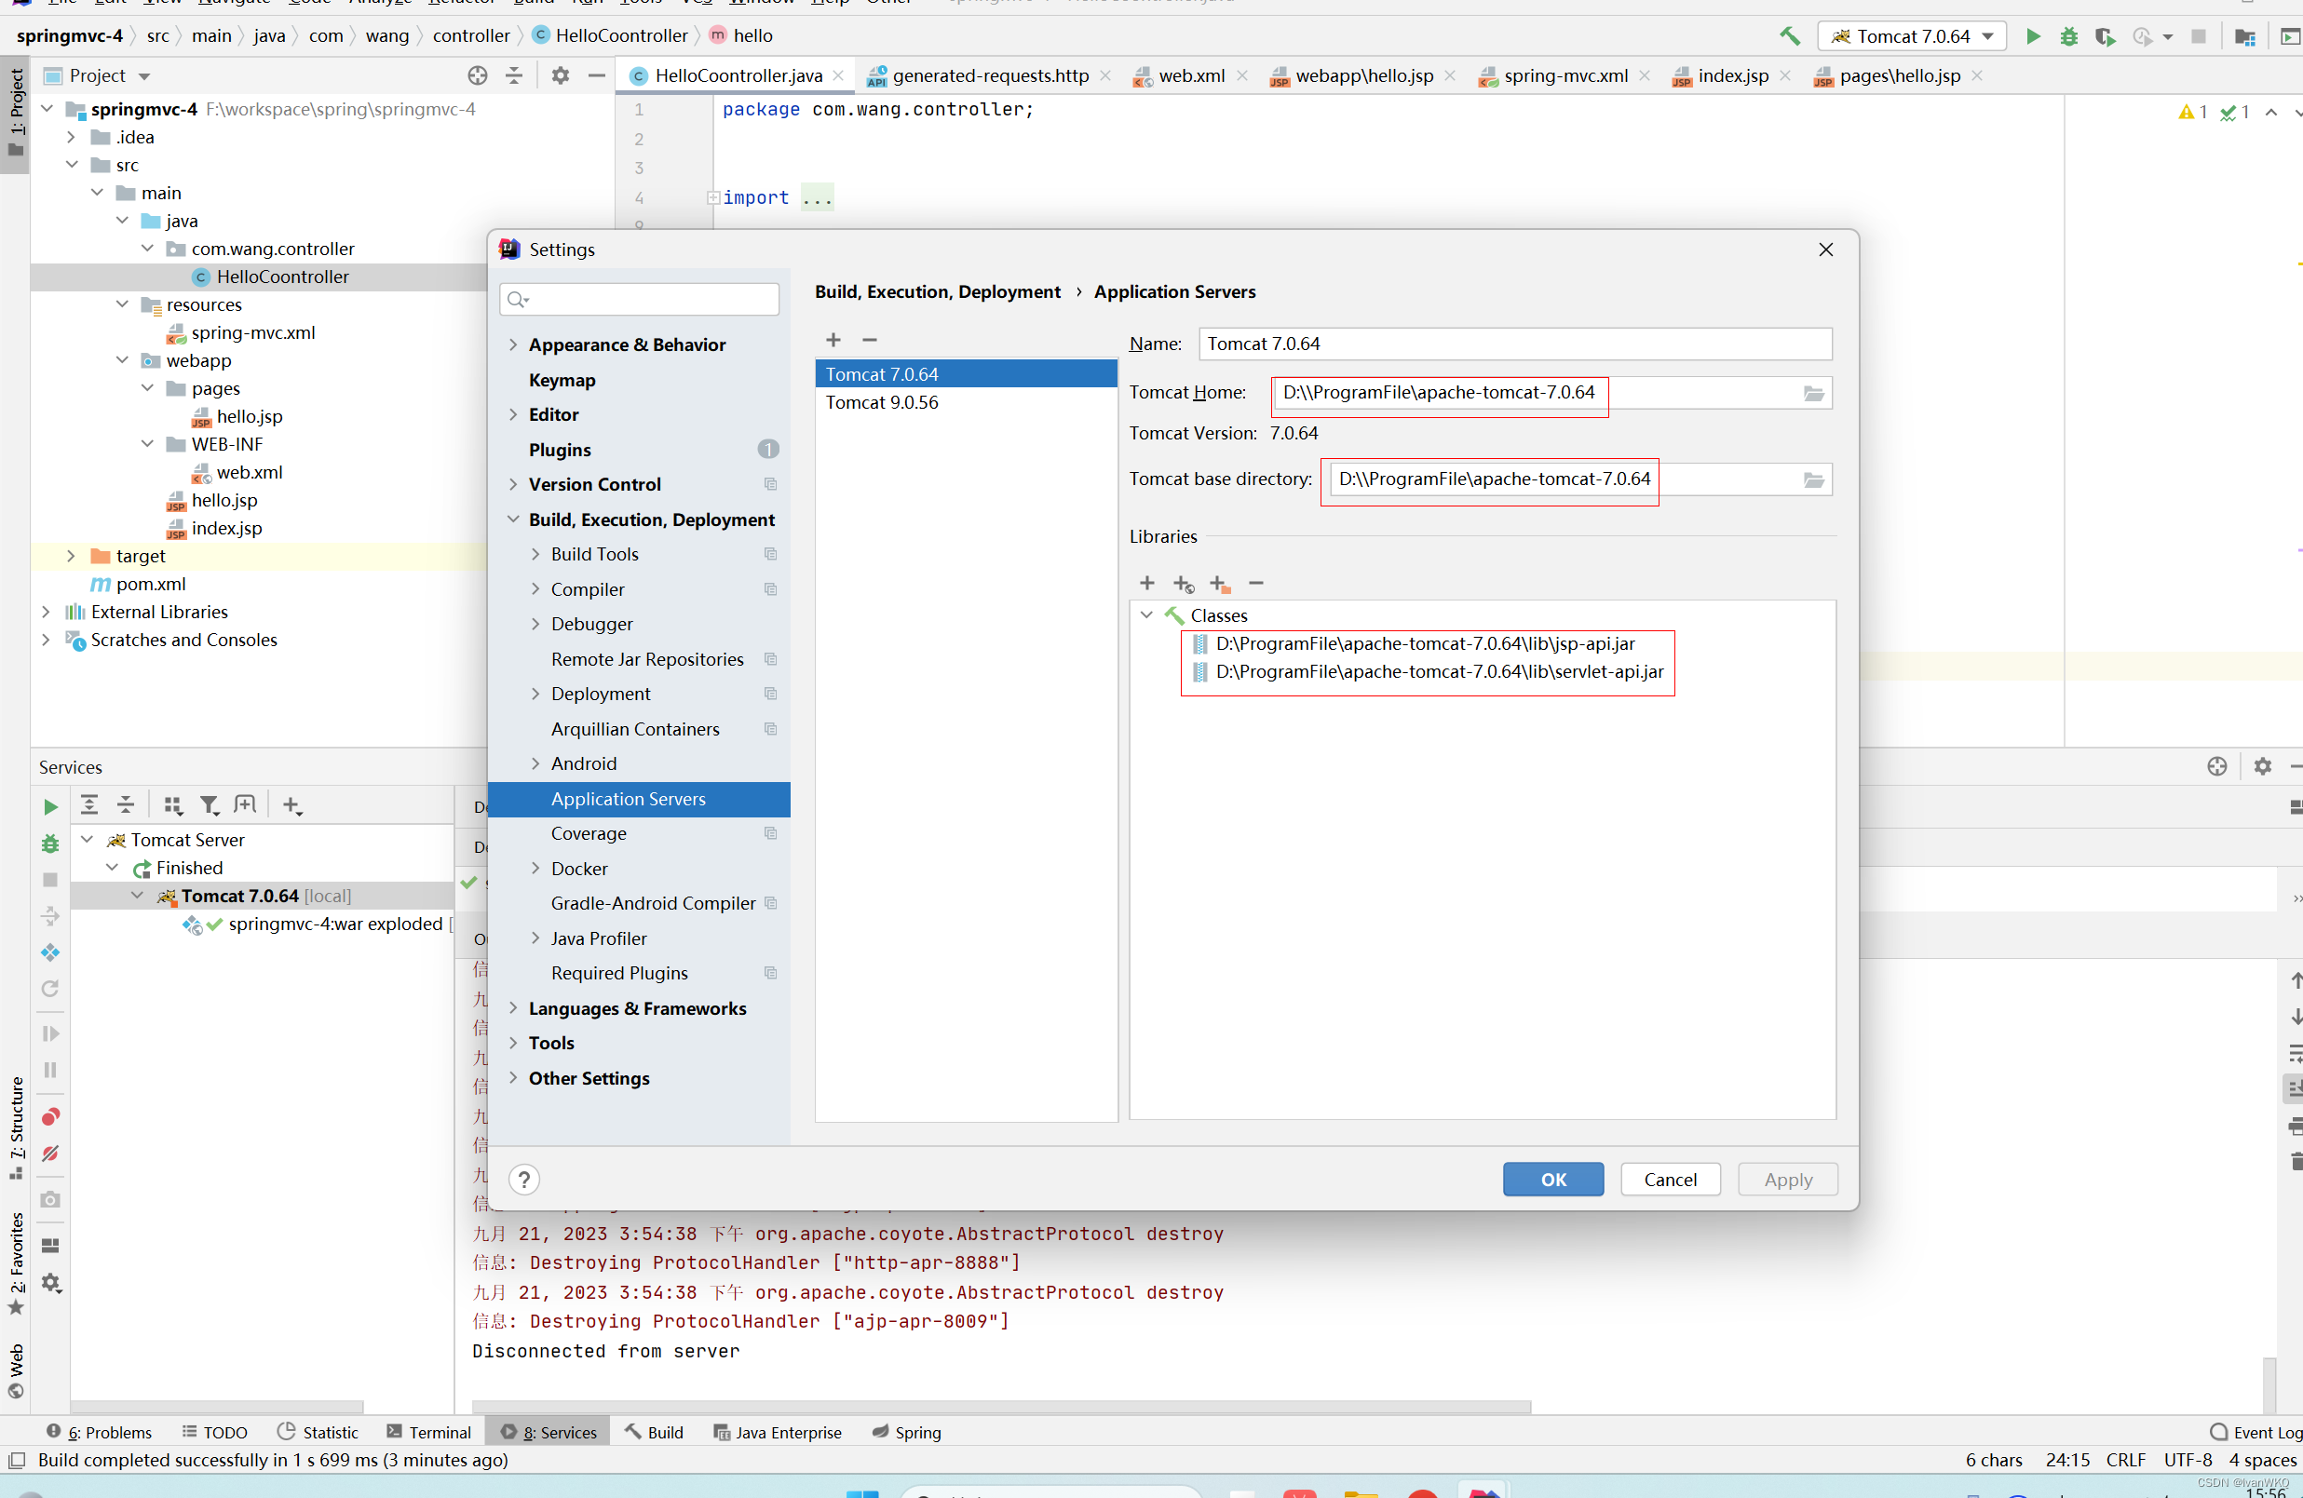Image resolution: width=2303 pixels, height=1498 pixels.
Task: Edit the server Name field
Action: click(x=1515, y=344)
